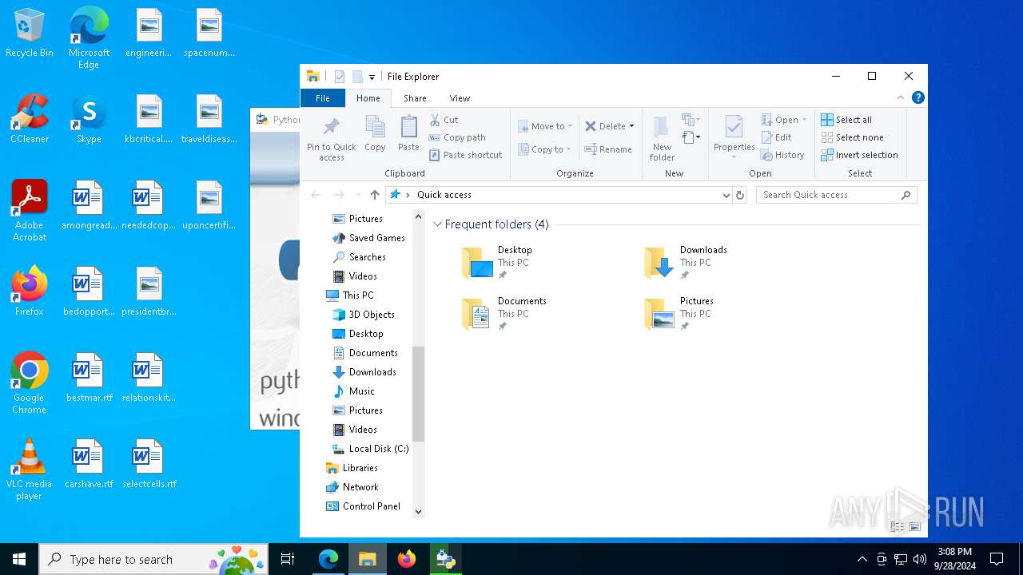Select carshave.rtf file on desktop
Viewport: 1023px width, 575px height.
89,463
